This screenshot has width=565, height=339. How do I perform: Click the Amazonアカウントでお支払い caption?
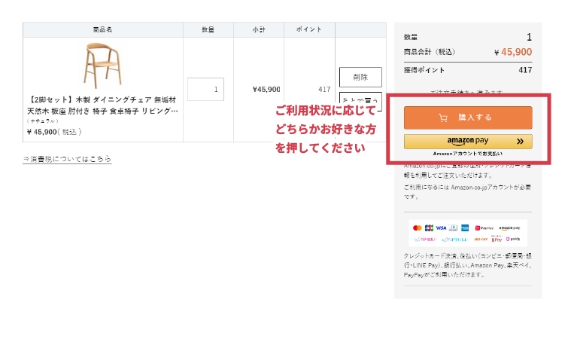(x=468, y=154)
